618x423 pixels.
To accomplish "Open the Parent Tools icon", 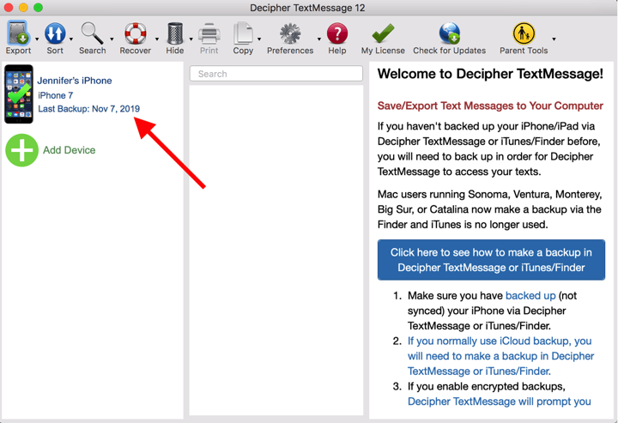I will [524, 34].
